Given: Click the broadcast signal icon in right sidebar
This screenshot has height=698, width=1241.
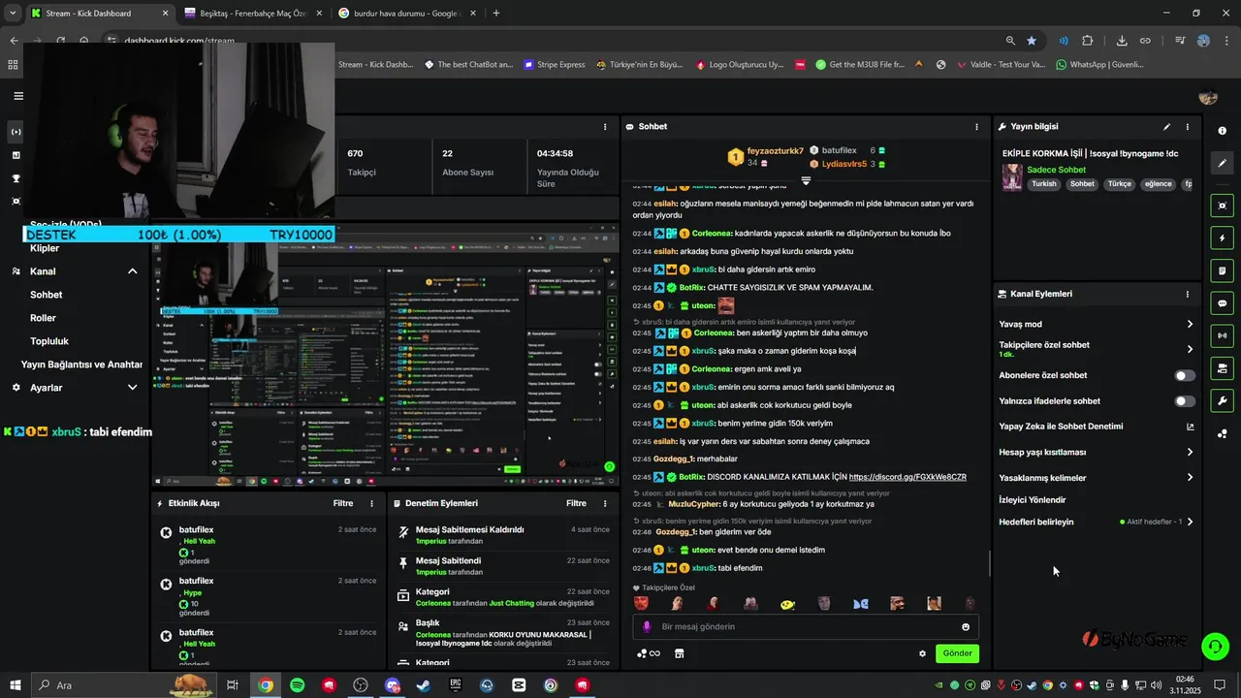Looking at the screenshot, I should pos(1223,335).
